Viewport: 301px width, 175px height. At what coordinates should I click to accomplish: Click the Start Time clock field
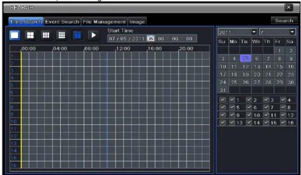176,38
